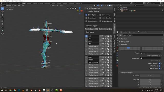Click the viewport pan hand icon

(73, 8)
